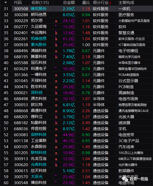The height and width of the screenshot is (186, 153).
Task: Select stock name 博创科技
Action: coord(39,183)
